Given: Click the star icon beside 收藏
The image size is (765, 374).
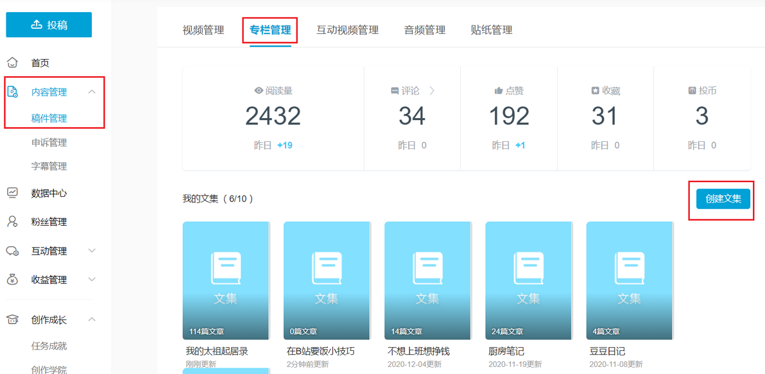Looking at the screenshot, I should [x=595, y=90].
